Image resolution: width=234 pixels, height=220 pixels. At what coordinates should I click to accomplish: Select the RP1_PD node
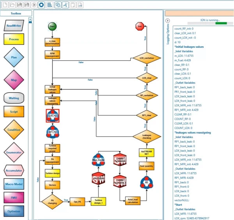[53, 132]
